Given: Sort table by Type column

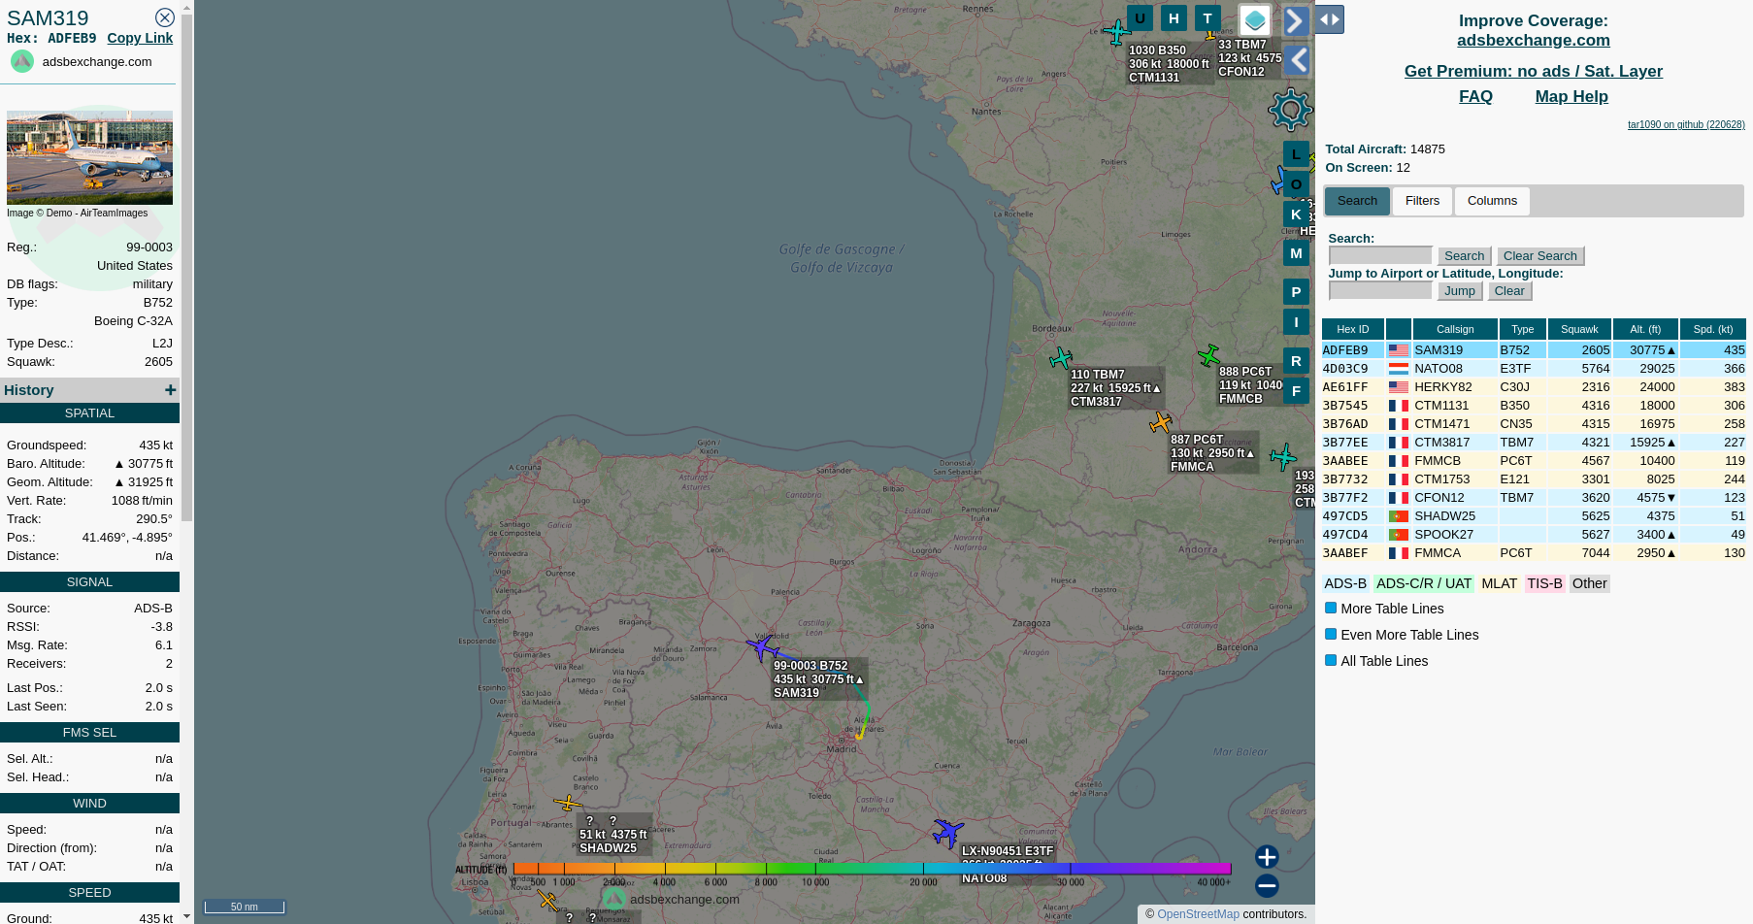Looking at the screenshot, I should coord(1522,329).
